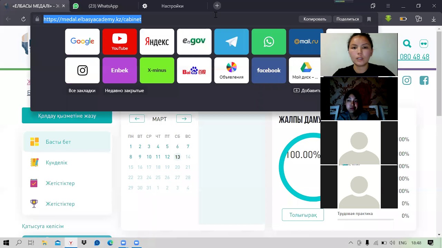
Task: Select March 5 in the calendar
Action: tap(167, 147)
